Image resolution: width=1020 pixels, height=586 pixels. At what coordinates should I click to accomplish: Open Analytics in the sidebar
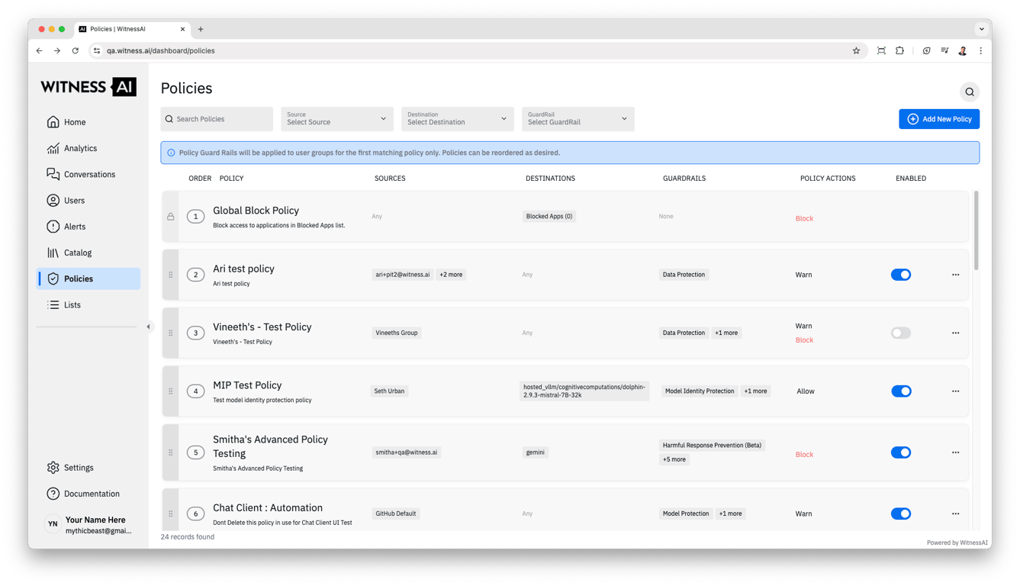coord(88,148)
